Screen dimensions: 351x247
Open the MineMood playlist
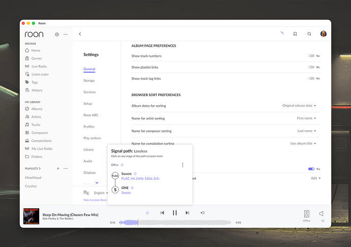(x=33, y=178)
